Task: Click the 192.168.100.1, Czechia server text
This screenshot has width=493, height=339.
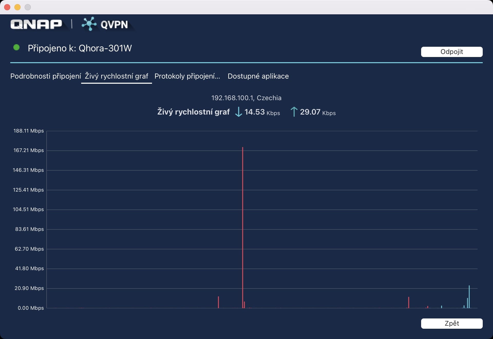Action: point(246,98)
